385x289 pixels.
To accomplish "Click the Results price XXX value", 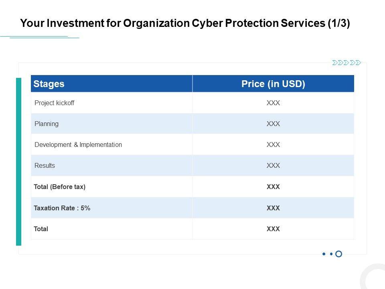I will coord(273,165).
